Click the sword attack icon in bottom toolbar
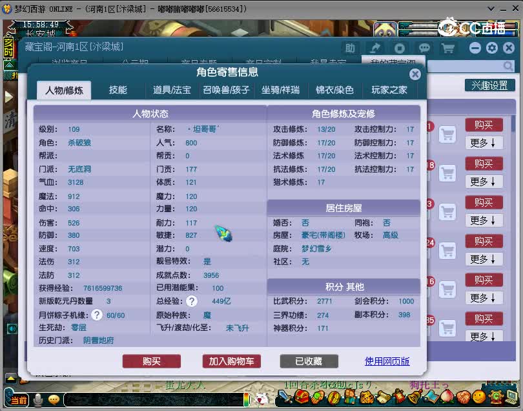This screenshot has width=523, height=411. click(285, 397)
